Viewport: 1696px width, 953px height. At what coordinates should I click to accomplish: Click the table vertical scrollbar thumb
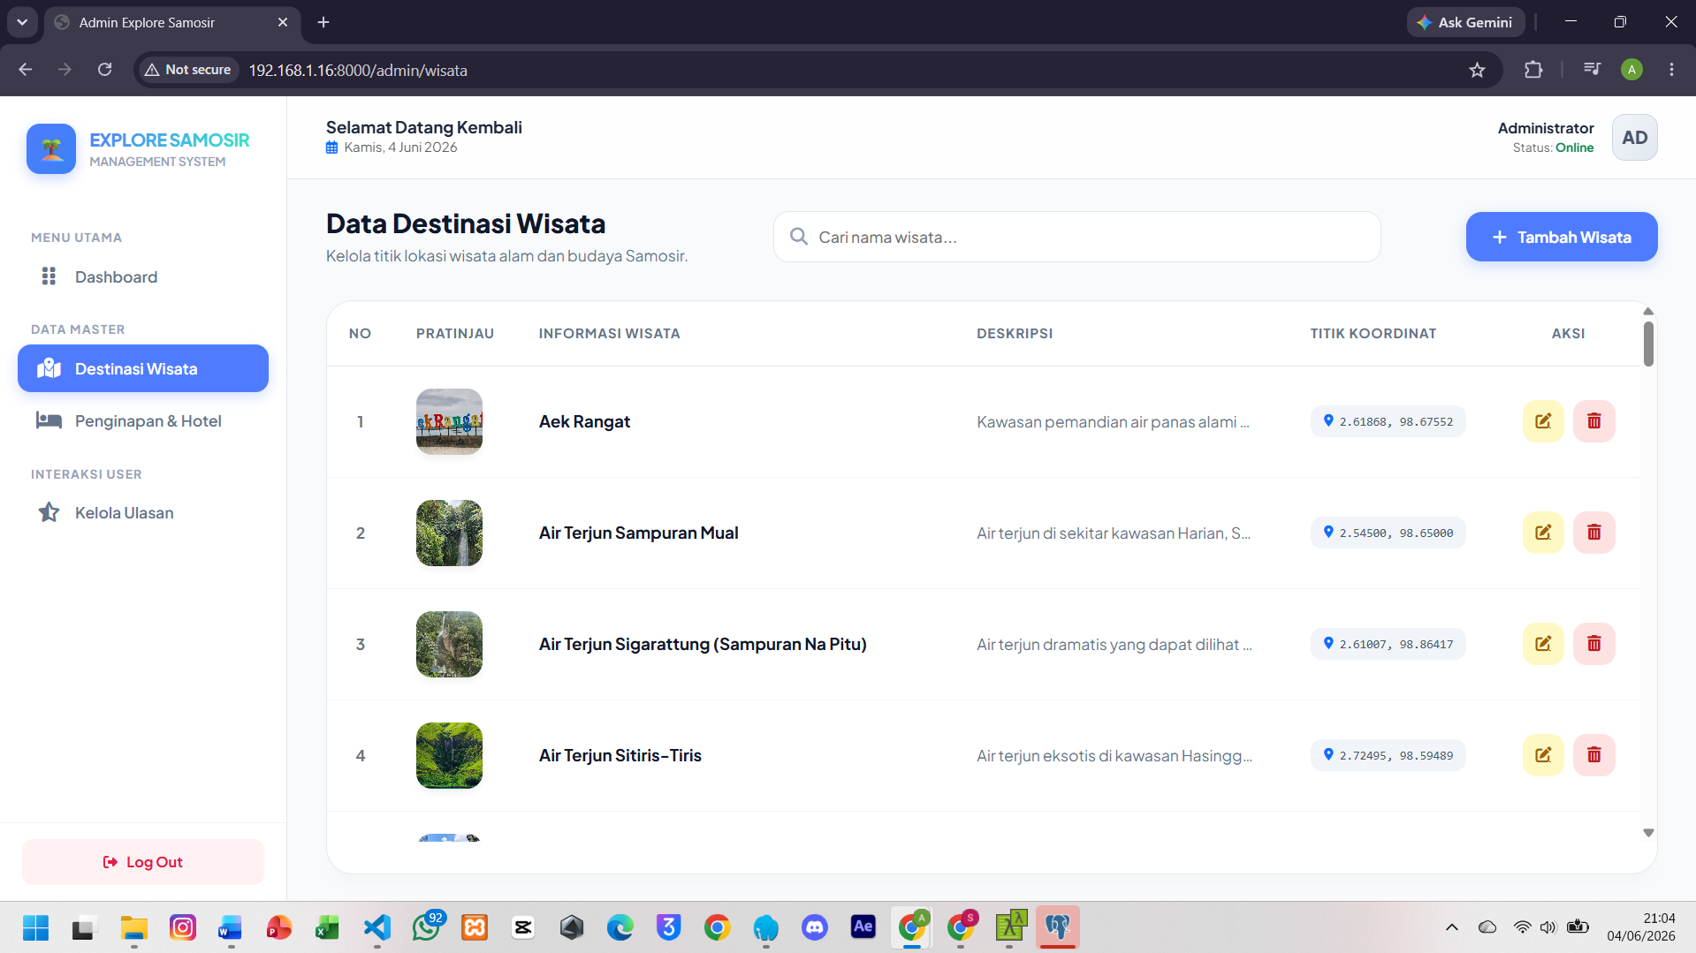click(x=1647, y=344)
